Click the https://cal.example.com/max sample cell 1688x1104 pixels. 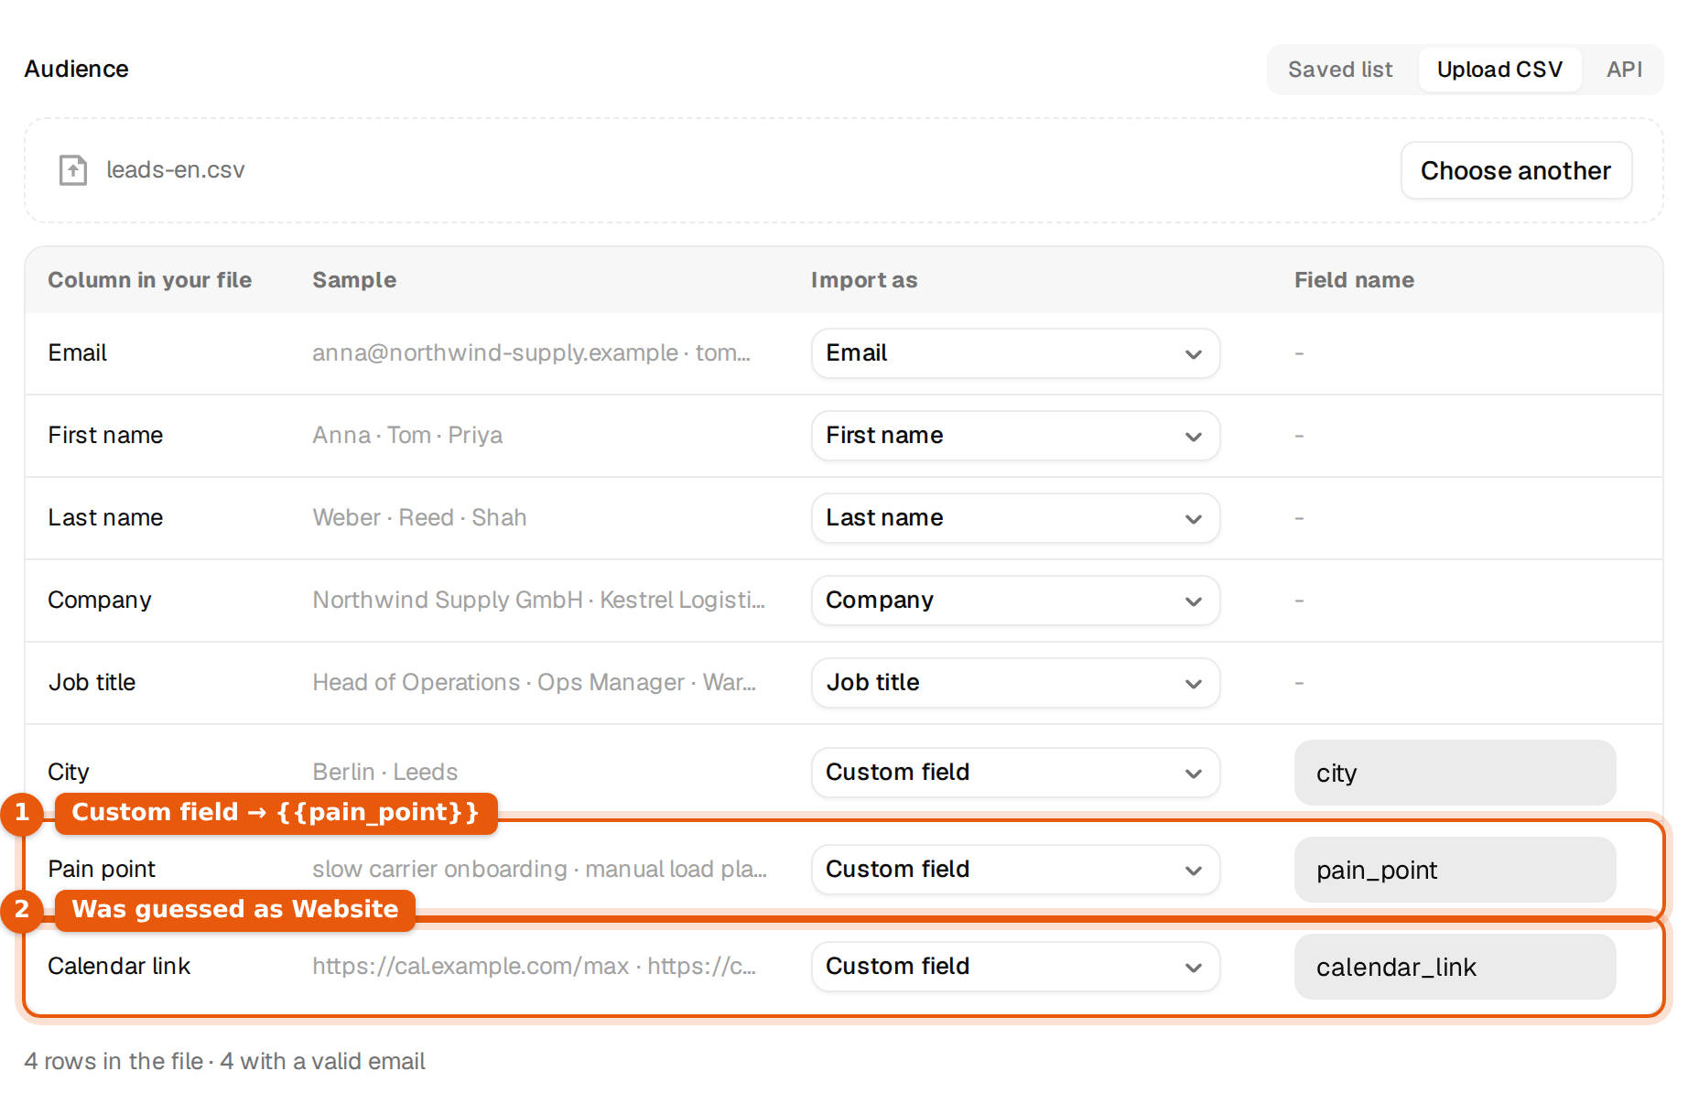534,967
